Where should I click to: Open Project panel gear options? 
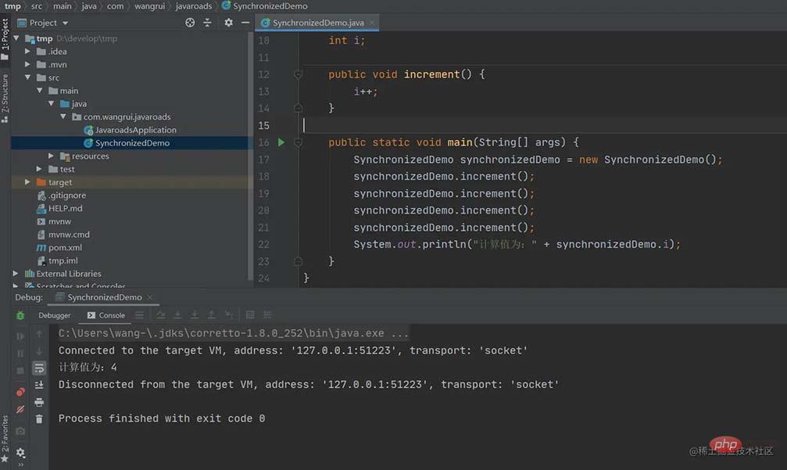point(228,23)
